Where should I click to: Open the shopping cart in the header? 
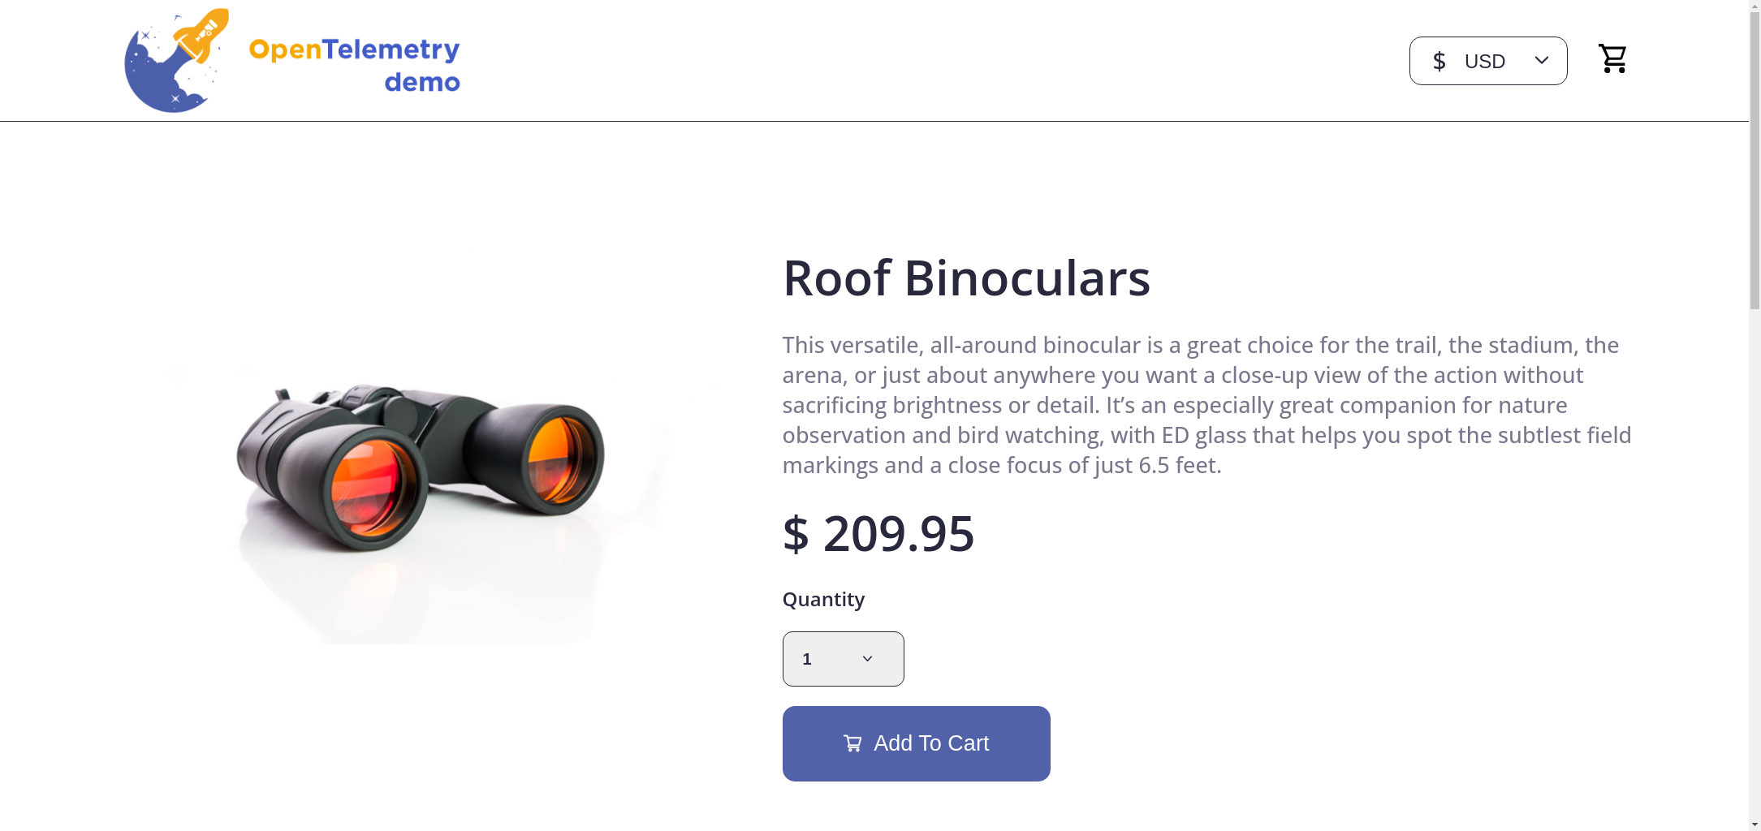click(1612, 59)
